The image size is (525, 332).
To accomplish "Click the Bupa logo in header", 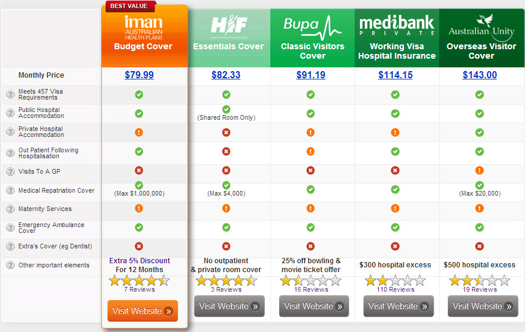I will [312, 26].
